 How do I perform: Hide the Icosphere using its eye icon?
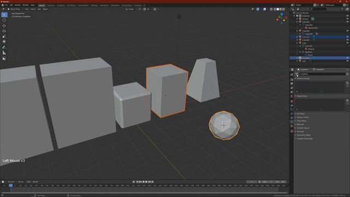coord(347,58)
